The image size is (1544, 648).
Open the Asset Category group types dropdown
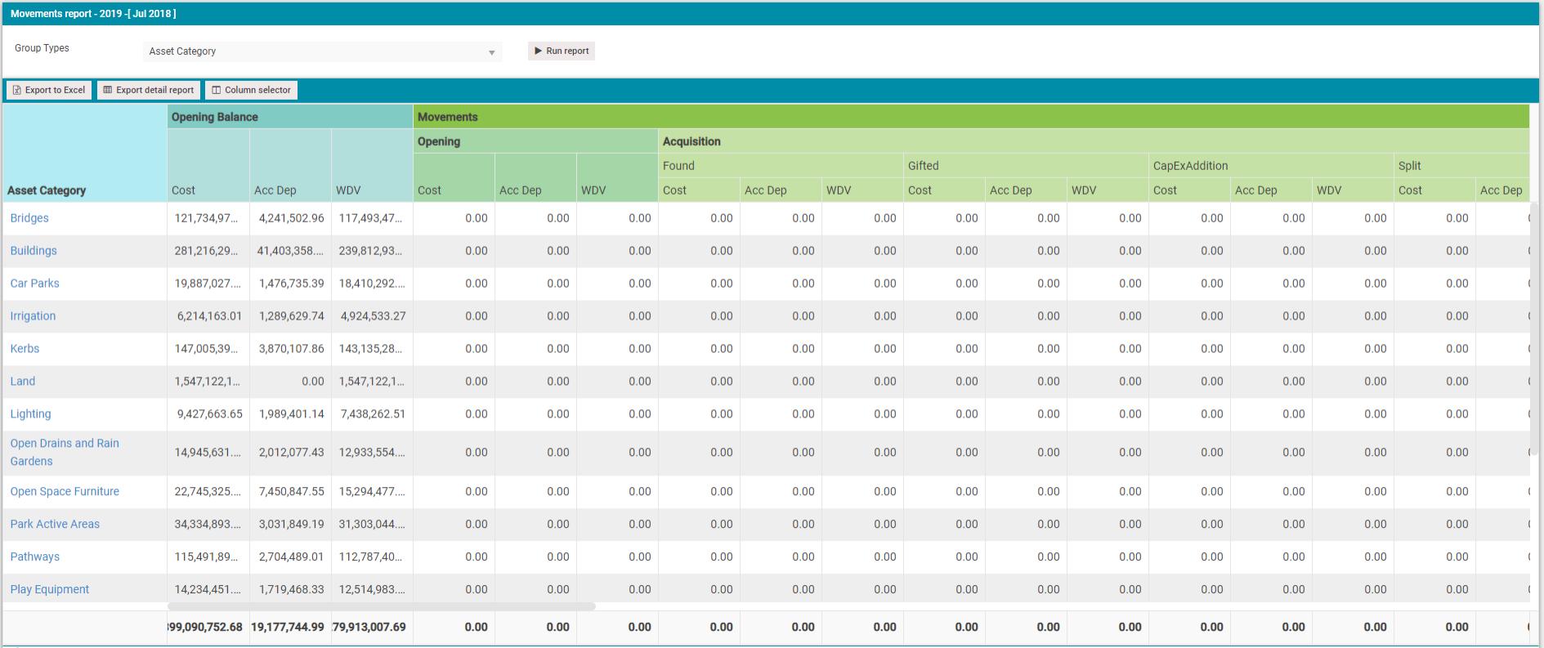[x=322, y=51]
